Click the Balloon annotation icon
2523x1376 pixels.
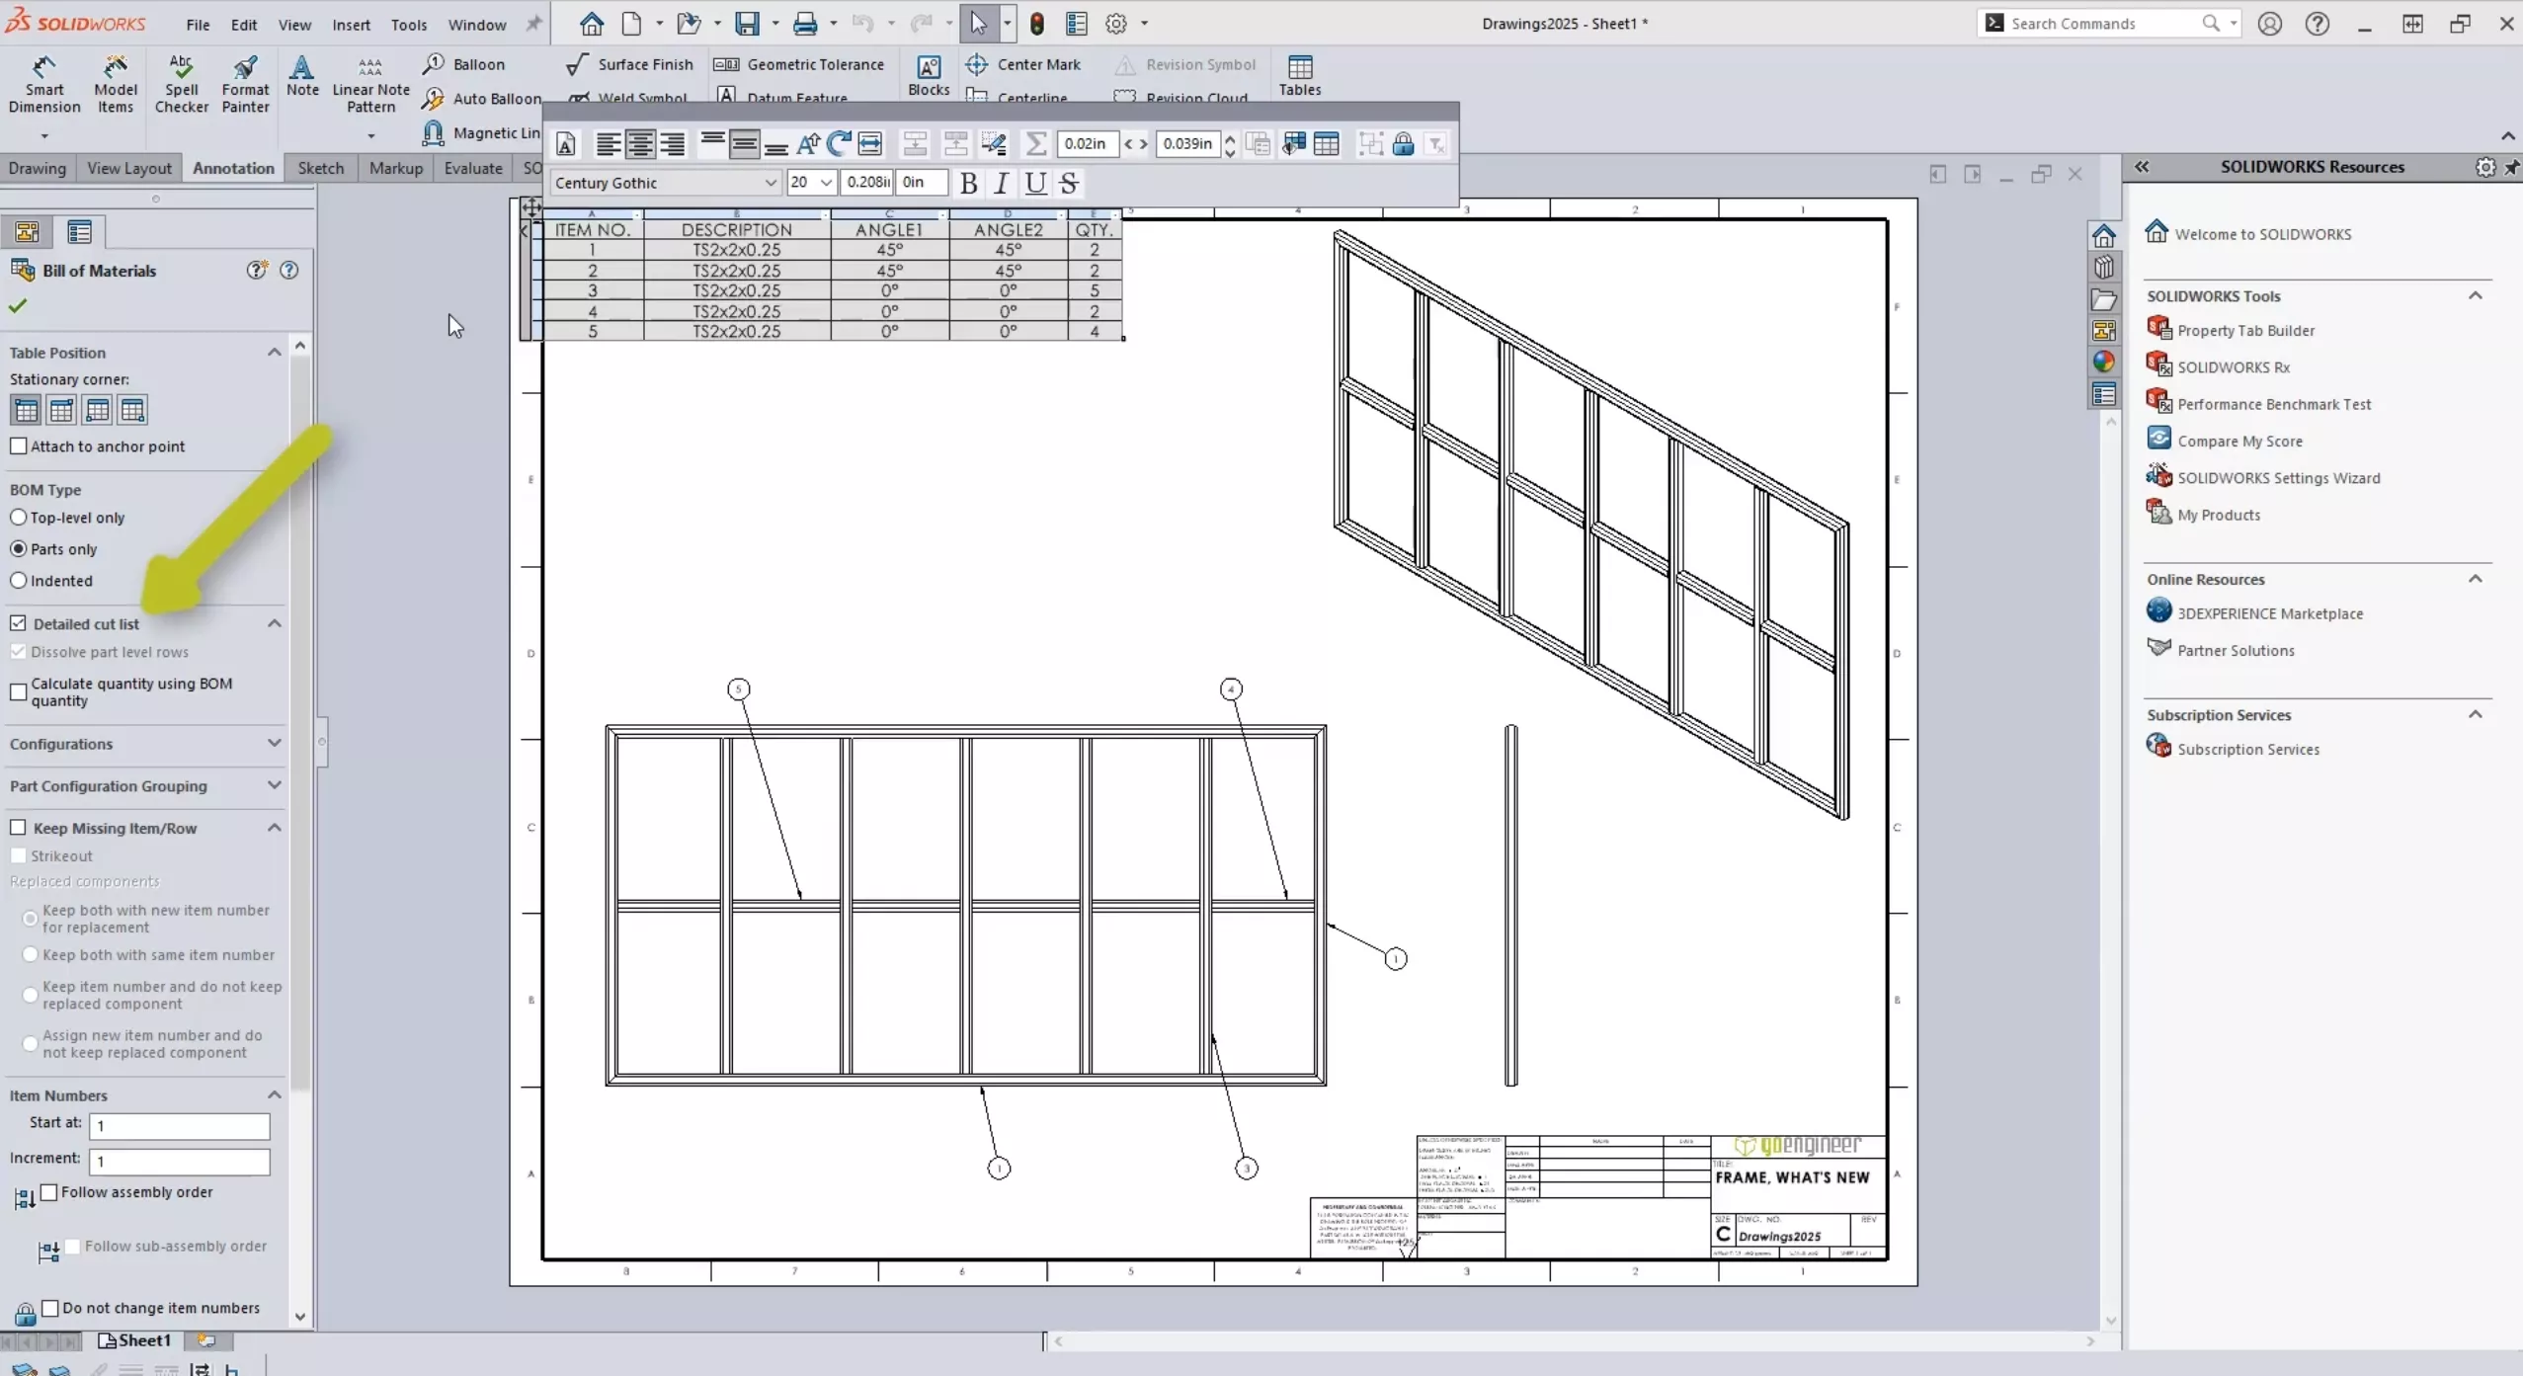click(434, 62)
